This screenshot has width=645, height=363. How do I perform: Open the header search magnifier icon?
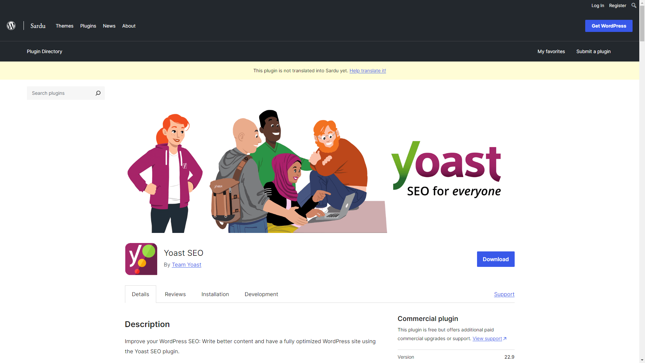634,5
